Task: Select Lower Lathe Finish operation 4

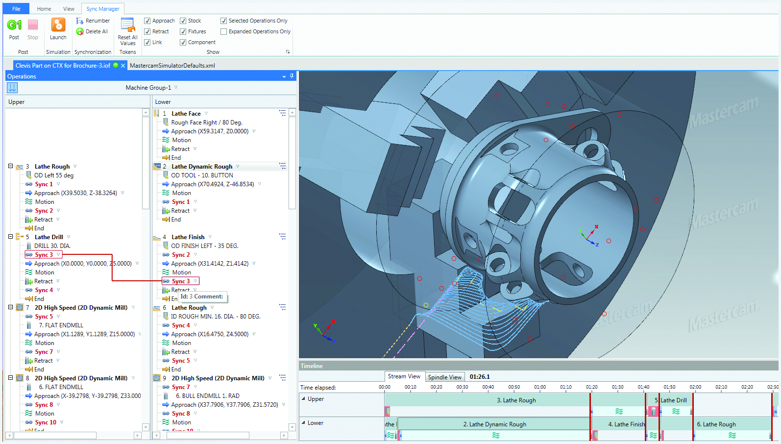Action: coord(188,237)
